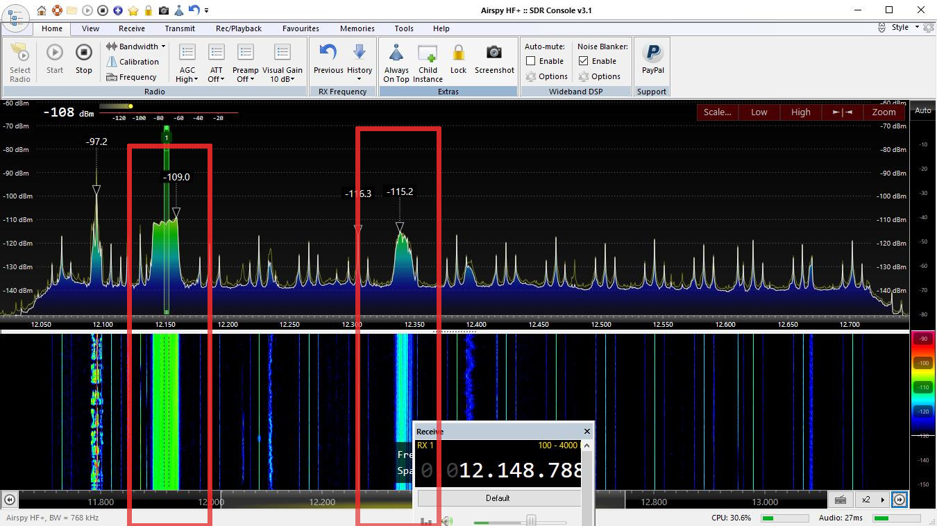Image resolution: width=937 pixels, height=526 pixels.
Task: Open Auto-mute Options
Action: [547, 76]
